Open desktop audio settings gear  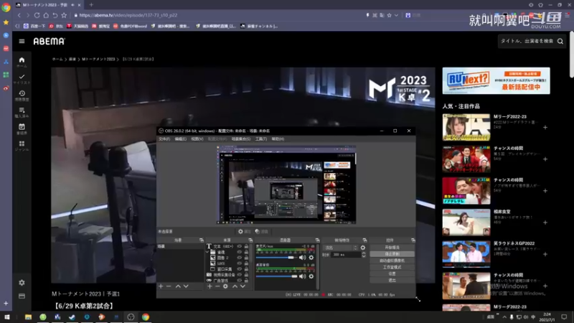pyautogui.click(x=311, y=276)
